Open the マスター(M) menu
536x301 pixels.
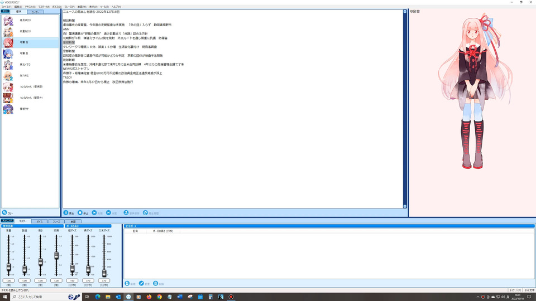tap(44, 7)
